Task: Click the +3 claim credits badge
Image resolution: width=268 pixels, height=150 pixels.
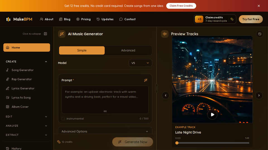Action: [199, 19]
